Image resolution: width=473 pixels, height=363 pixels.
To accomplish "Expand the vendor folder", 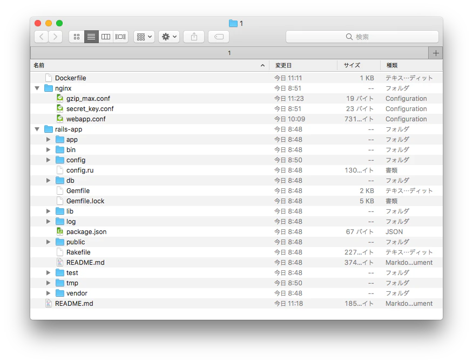I will click(48, 293).
